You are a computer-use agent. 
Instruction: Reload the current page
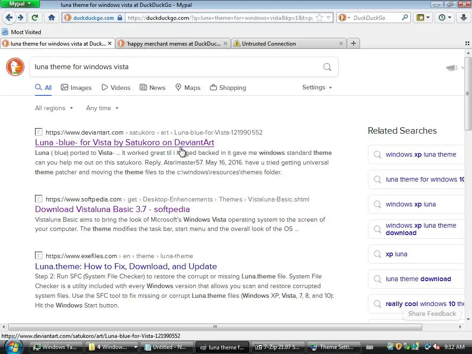[x=35, y=18]
